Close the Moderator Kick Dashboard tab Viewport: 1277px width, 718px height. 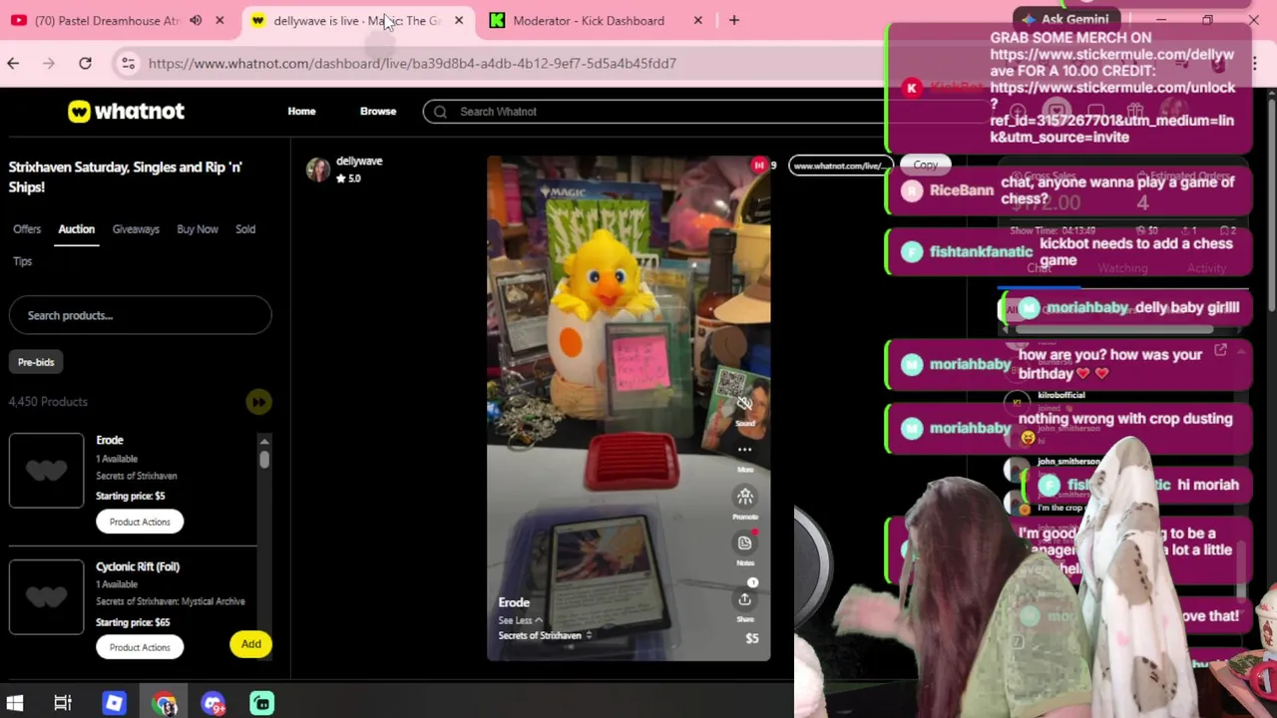coord(697,20)
